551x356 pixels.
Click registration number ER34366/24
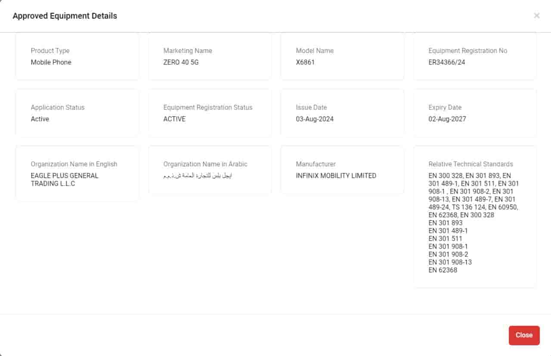(446, 62)
